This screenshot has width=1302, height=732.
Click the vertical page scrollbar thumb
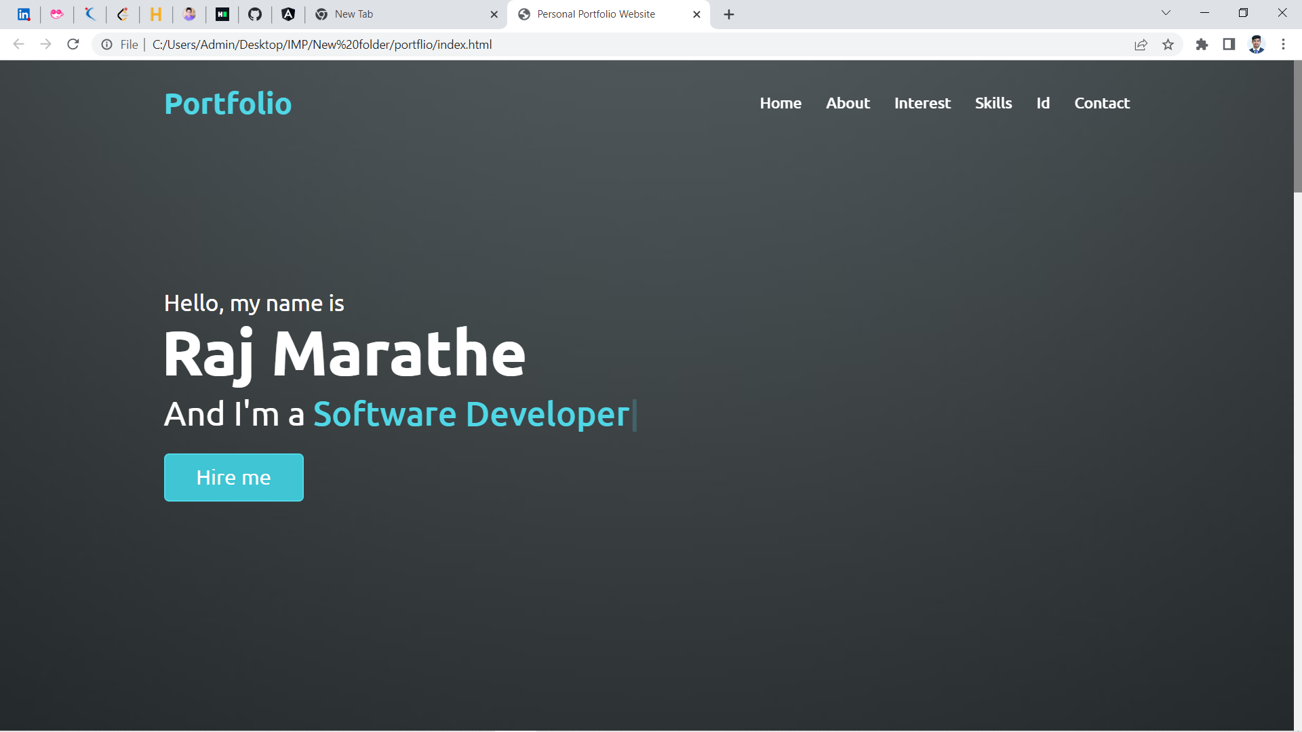(1297, 127)
